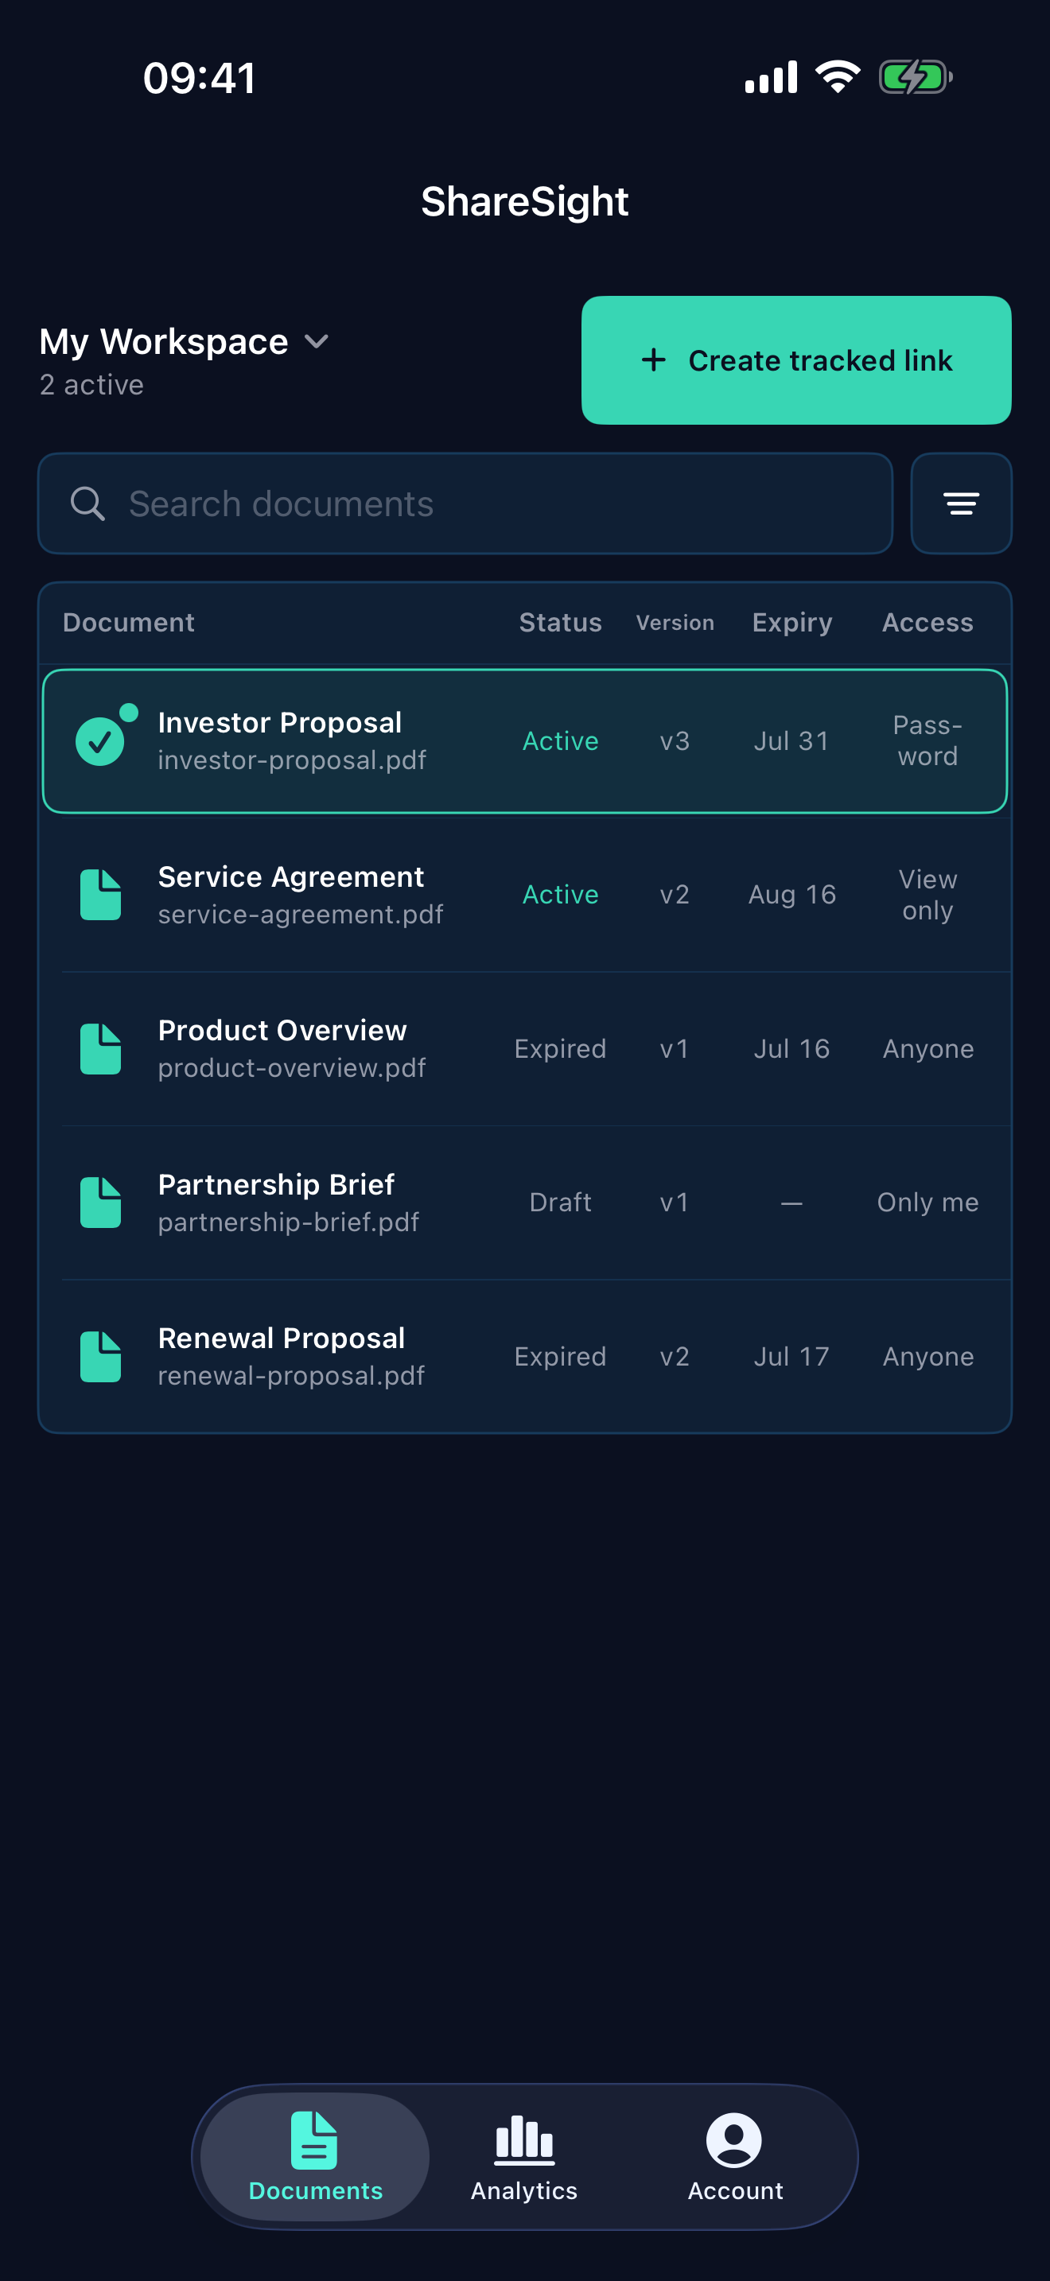Open the Account profile icon
The image size is (1050, 2281).
[x=734, y=2140]
